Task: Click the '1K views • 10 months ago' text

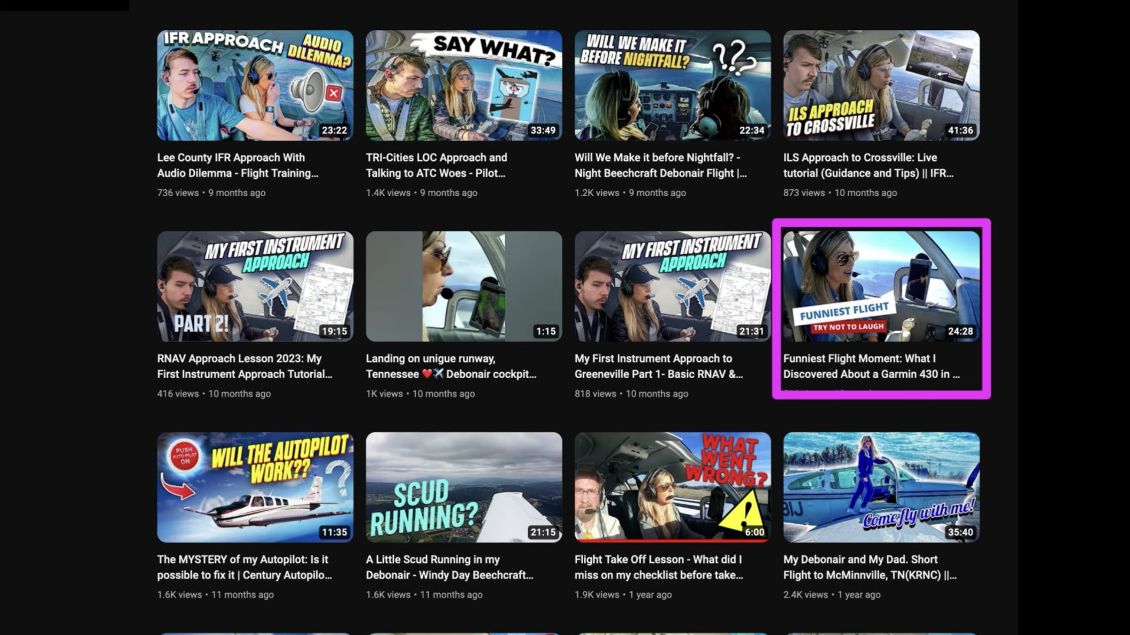Action: [420, 393]
